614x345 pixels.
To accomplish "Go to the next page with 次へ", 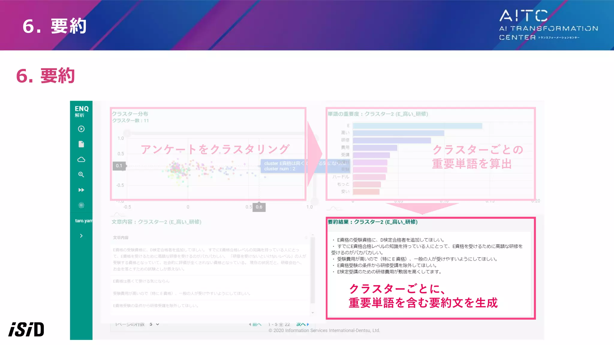I will (x=302, y=324).
